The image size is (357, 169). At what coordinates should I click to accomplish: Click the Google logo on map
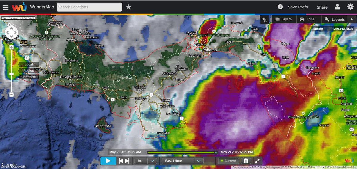9,164
